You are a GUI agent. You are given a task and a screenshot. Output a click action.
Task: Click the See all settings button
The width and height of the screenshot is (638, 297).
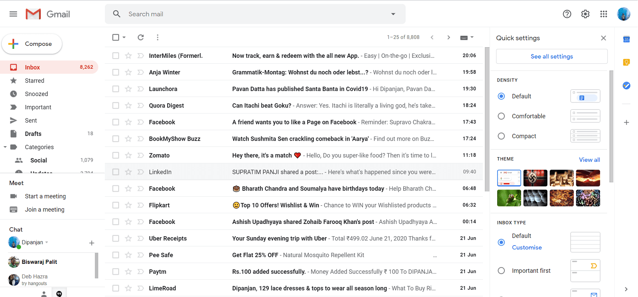(x=552, y=57)
